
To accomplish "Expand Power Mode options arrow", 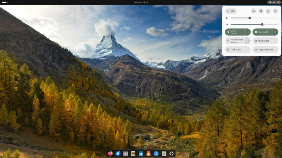I will 248,41.
